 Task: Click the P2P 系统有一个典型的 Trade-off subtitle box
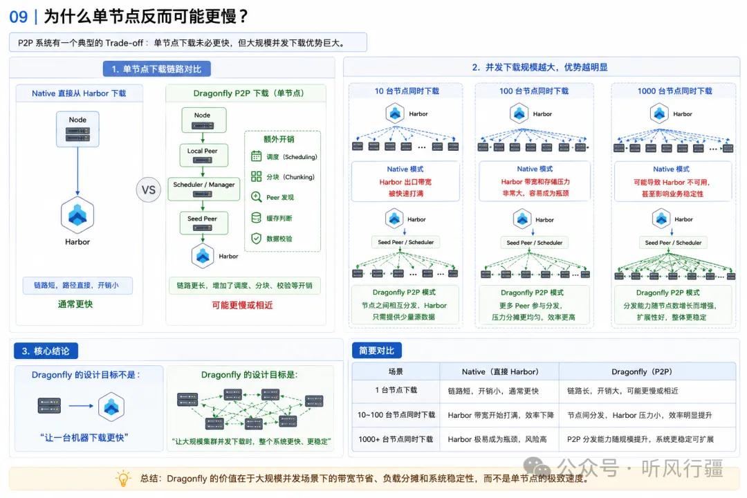pos(187,42)
